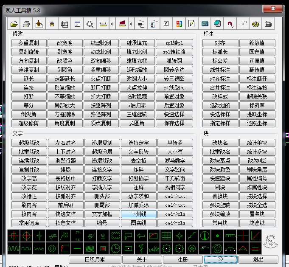The height and width of the screenshot is (267, 289).
Task: Click the 数字求和 button
Action: pos(139,196)
